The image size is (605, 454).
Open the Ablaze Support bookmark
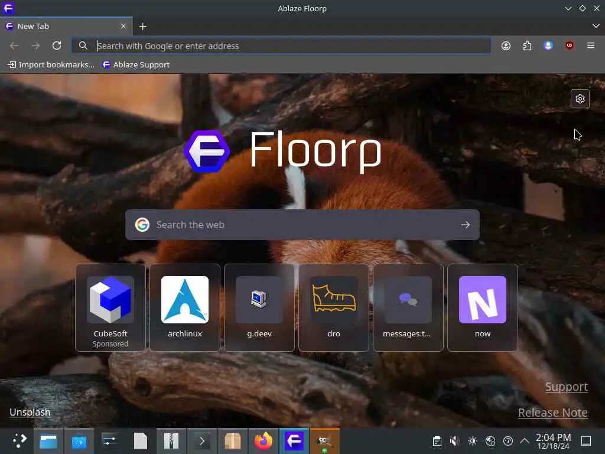(x=136, y=64)
